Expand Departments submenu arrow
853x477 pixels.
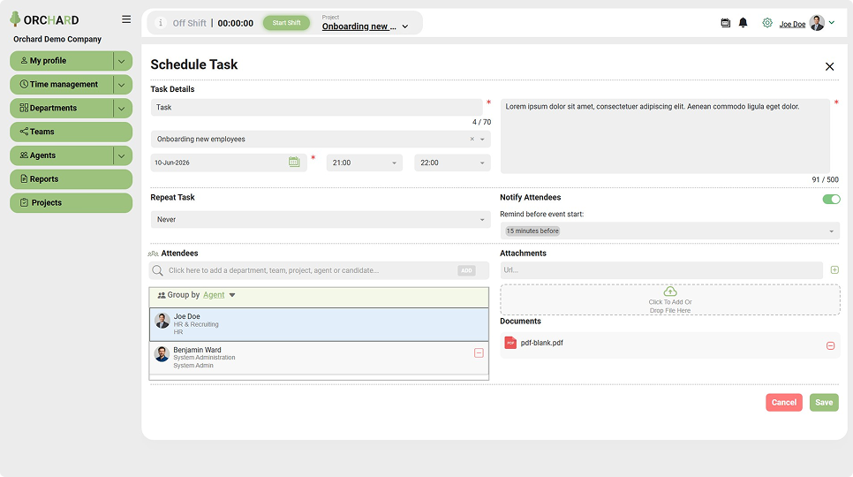coord(122,109)
